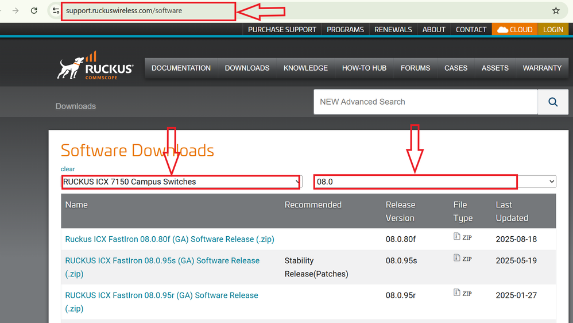Open the CLOUD button with cloud icon
Image resolution: width=573 pixels, height=323 pixels.
pos(514,29)
